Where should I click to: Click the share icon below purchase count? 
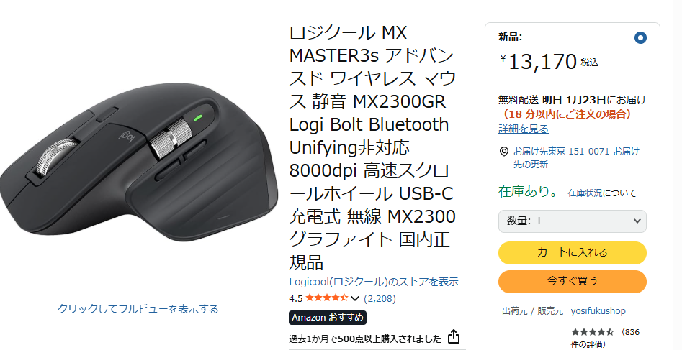pyautogui.click(x=453, y=336)
